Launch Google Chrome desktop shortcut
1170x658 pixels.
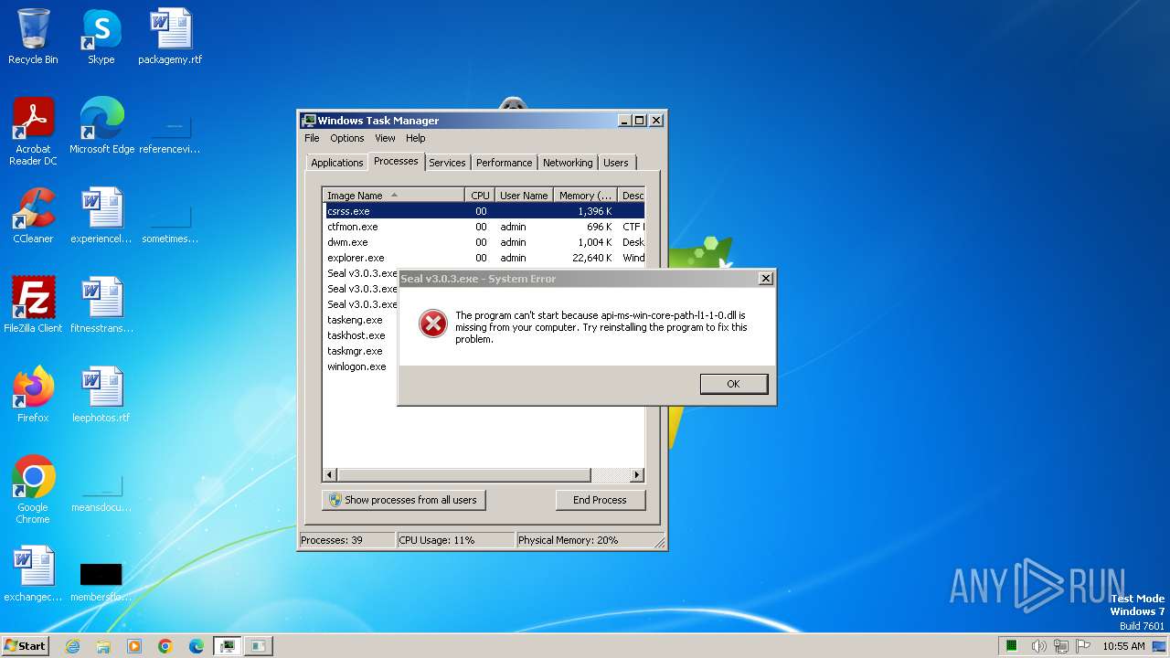point(33,490)
